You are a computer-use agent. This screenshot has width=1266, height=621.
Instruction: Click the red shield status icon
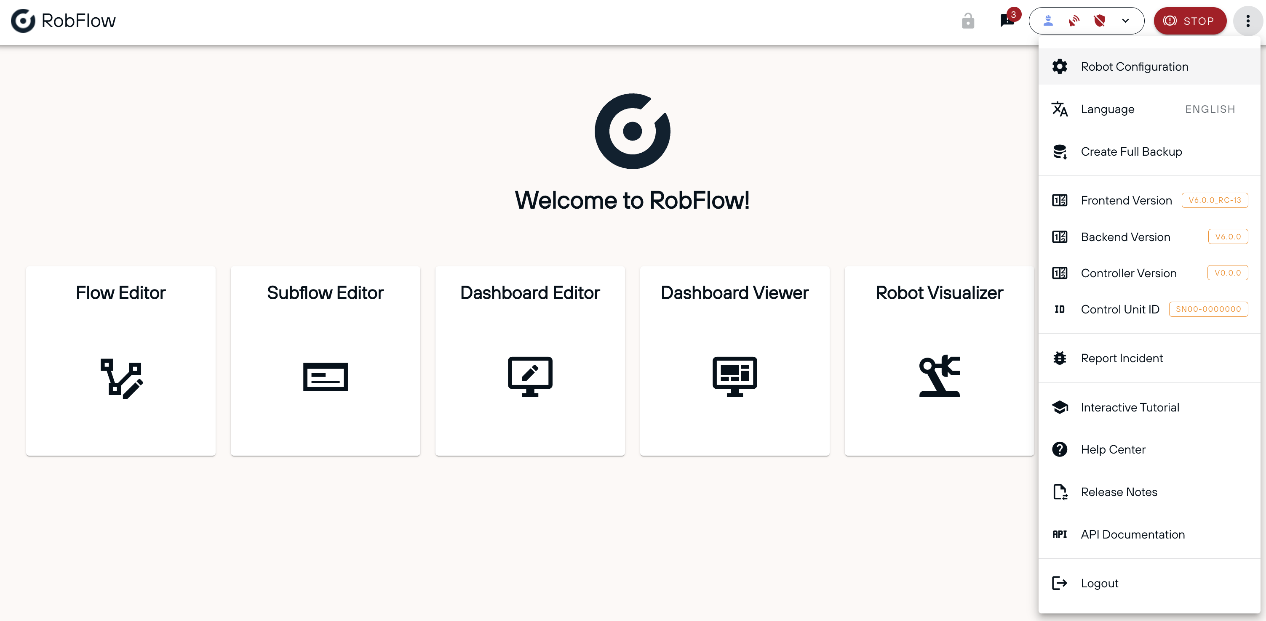tap(1099, 21)
